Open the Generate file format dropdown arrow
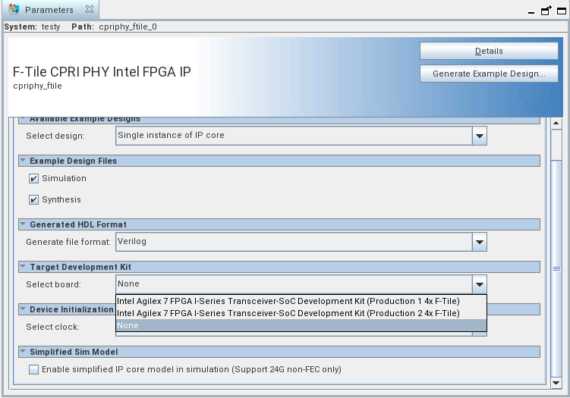570x398 pixels. 480,242
